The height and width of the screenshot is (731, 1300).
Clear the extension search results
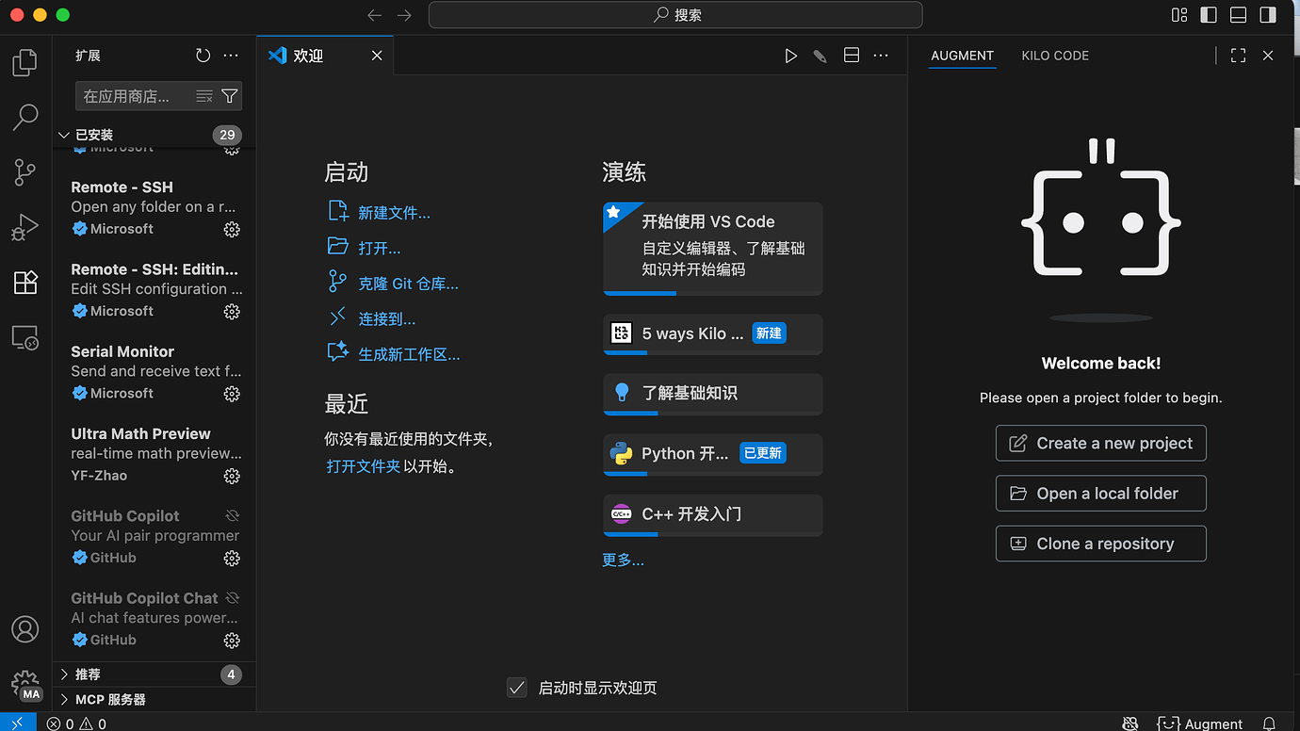pyautogui.click(x=203, y=96)
